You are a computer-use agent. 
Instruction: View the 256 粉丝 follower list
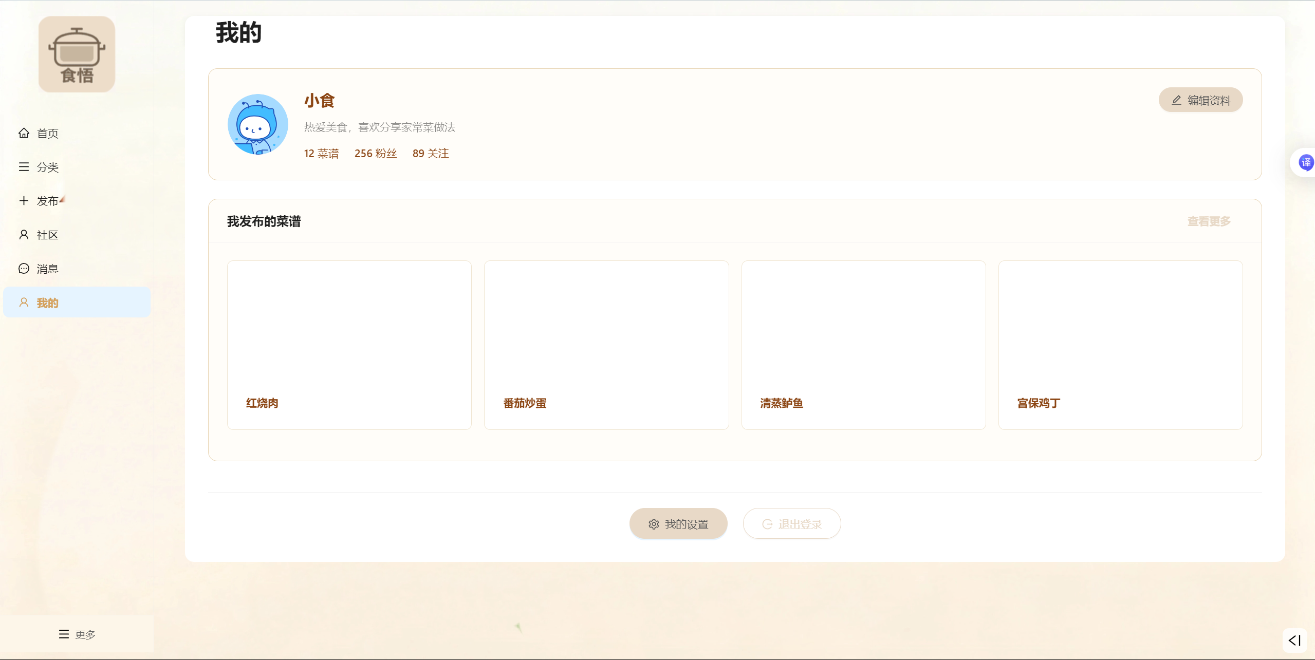pos(376,154)
